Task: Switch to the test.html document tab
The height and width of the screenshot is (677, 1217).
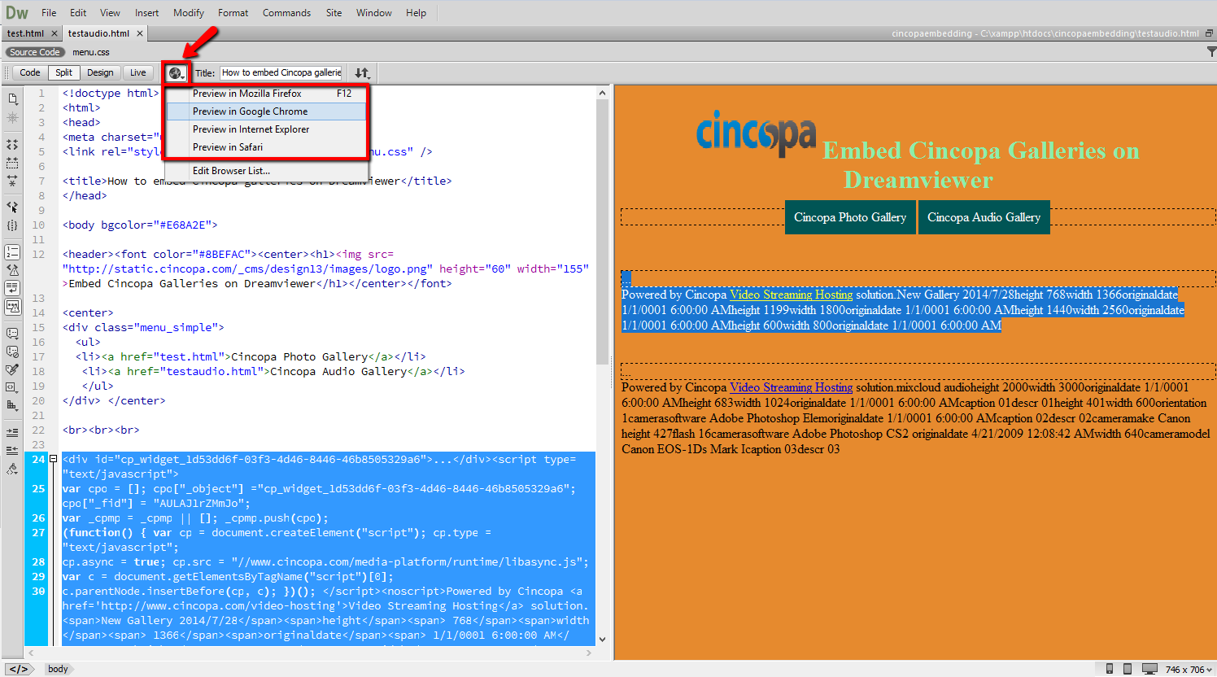Action: click(25, 33)
